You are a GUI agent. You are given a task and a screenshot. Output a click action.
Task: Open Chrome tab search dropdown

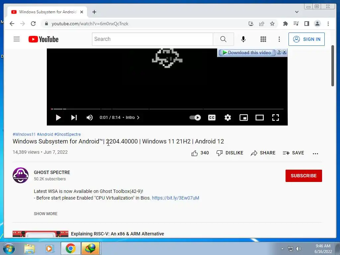297,12
